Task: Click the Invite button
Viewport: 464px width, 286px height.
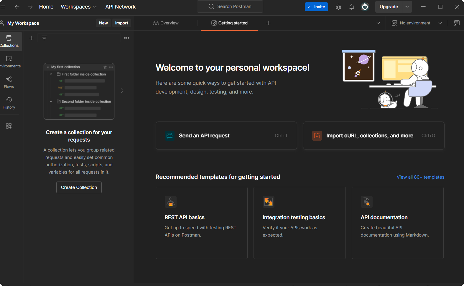Action: point(316,7)
